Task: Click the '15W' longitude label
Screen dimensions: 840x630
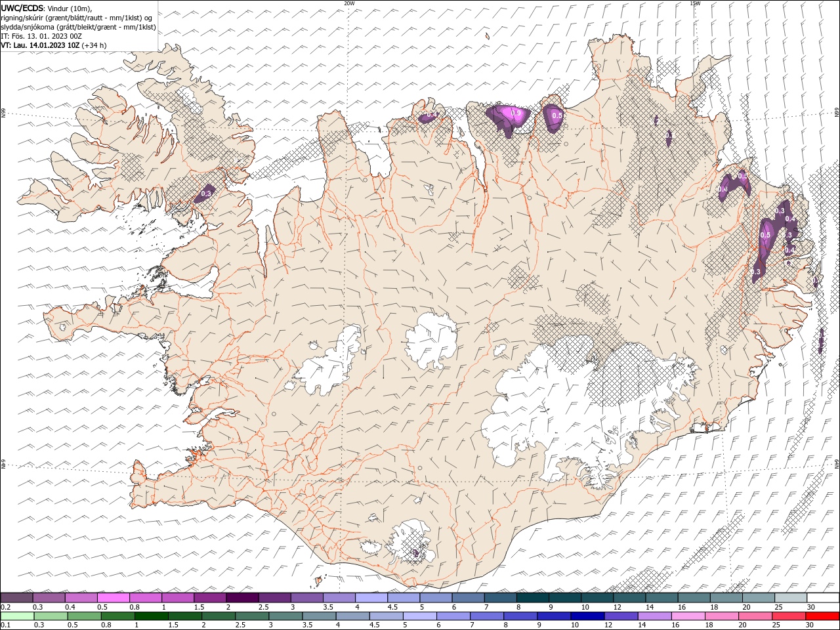Action: 695,3
